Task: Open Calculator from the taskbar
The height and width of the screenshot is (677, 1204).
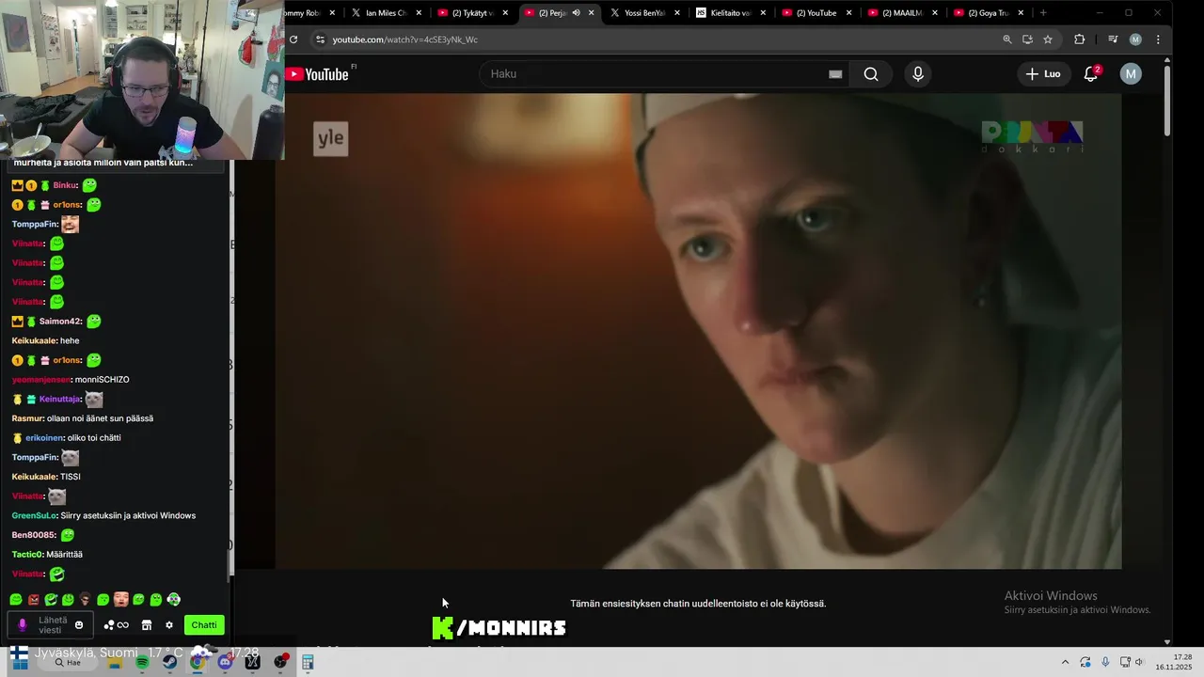Action: click(308, 662)
